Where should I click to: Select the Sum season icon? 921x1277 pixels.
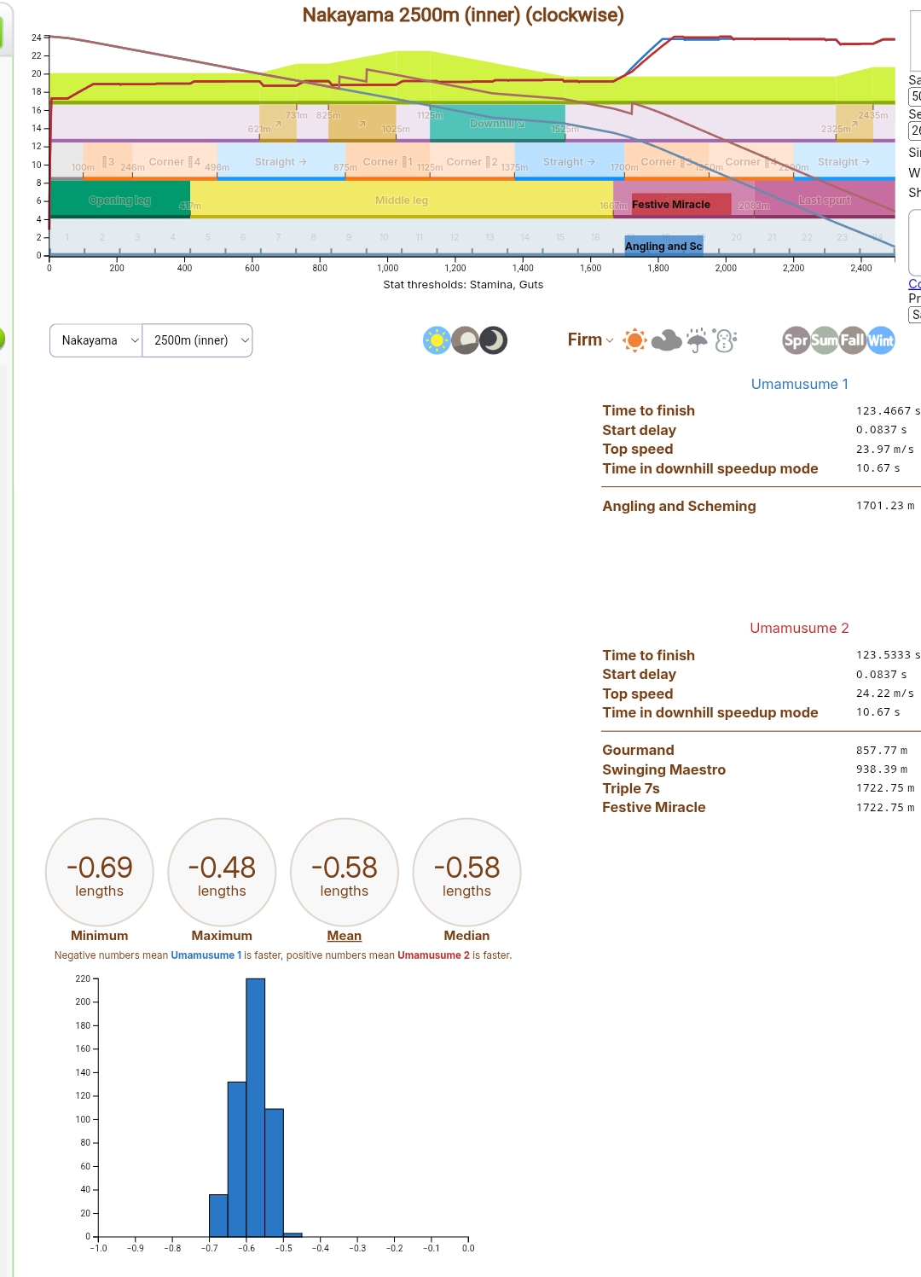824,340
